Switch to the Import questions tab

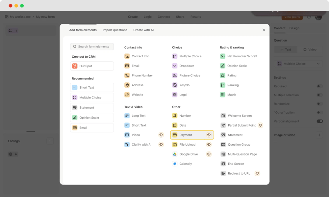tap(115, 30)
